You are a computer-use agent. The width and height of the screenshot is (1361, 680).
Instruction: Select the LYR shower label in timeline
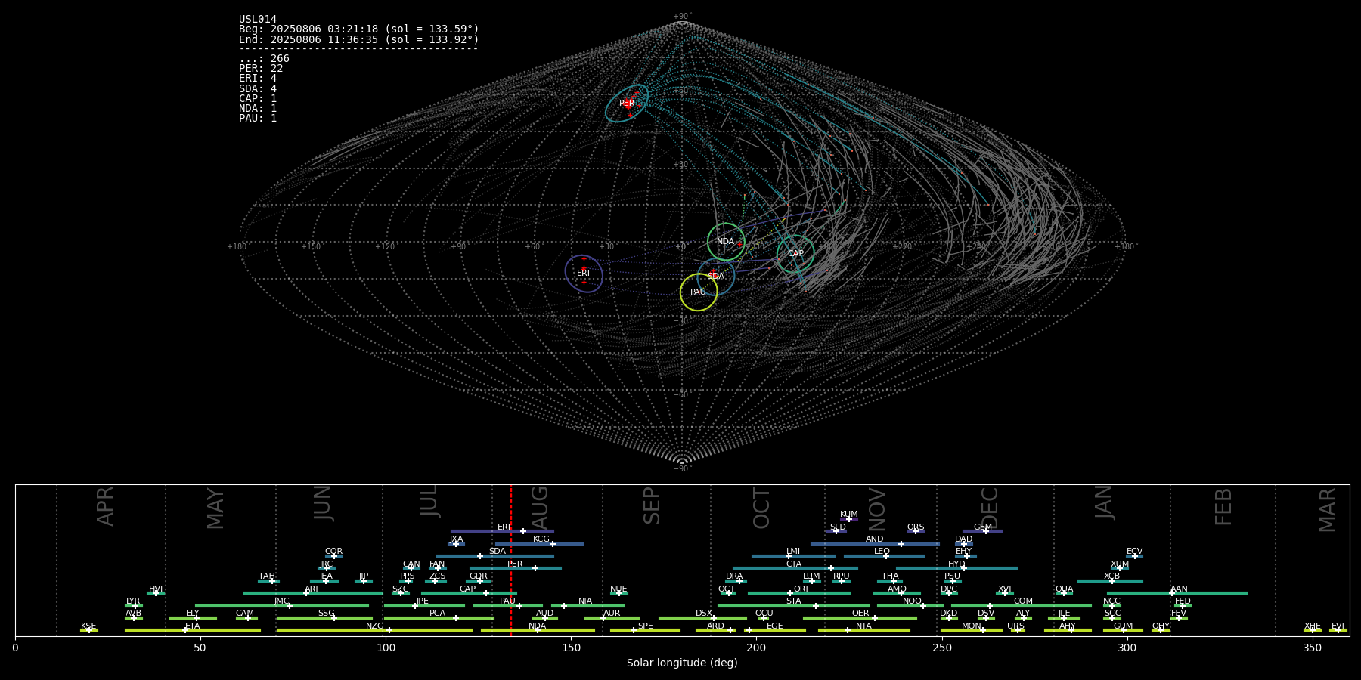coord(133,601)
